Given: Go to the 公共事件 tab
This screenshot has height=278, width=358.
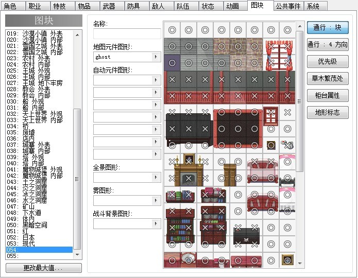Looking at the screenshot, I should click(288, 6).
